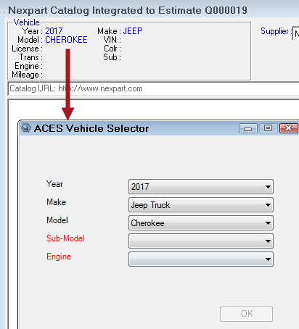This screenshot has width=299, height=329.
Task: Click the Mileage label in Vehicle panel
Action: pyautogui.click(x=27, y=75)
